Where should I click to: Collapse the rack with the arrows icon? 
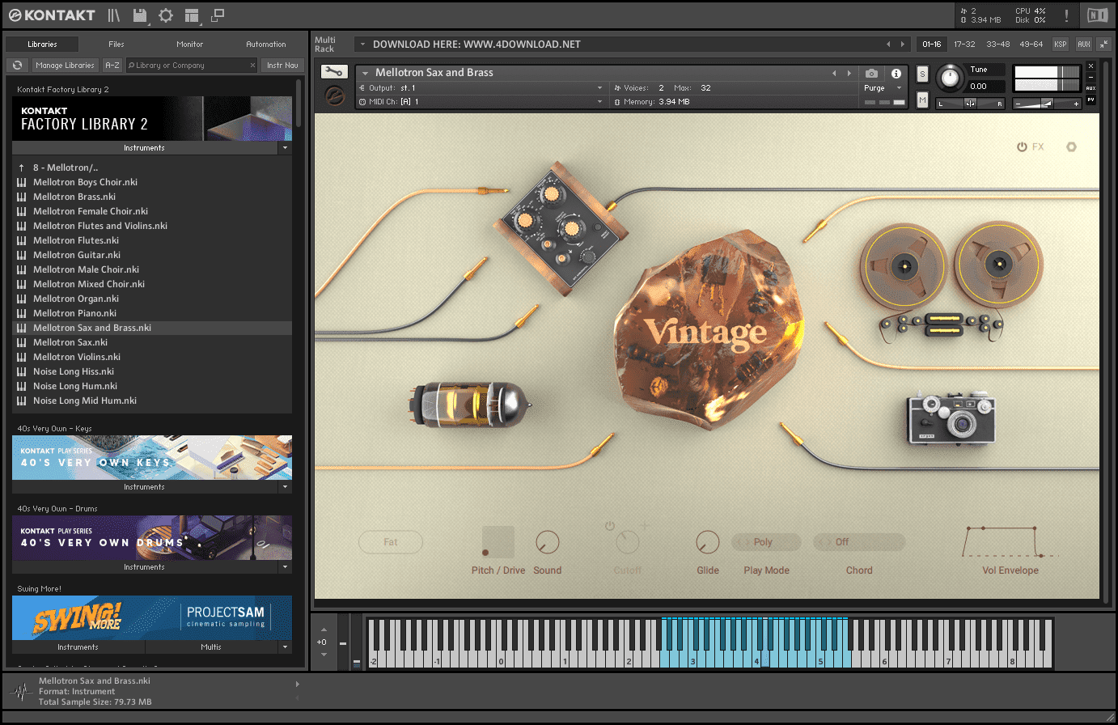pos(1103,44)
